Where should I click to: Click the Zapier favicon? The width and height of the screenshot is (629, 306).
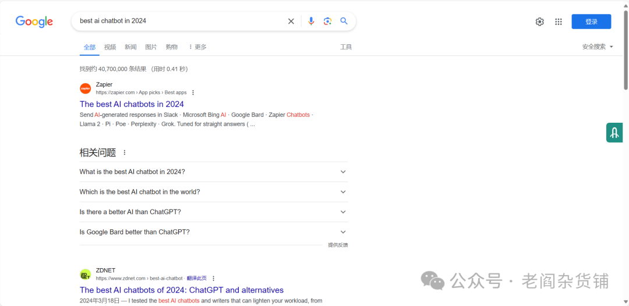pos(86,88)
